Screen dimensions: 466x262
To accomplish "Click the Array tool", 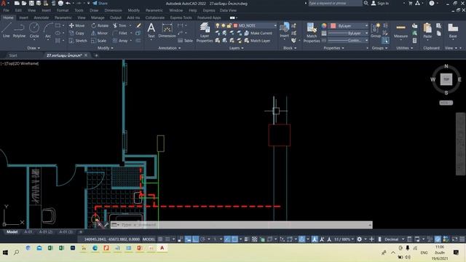I will click(120, 41).
